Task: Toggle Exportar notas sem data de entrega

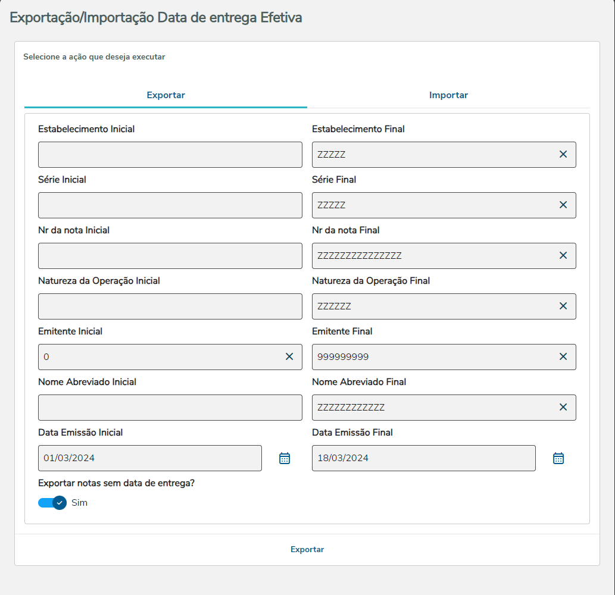Action: tap(52, 503)
